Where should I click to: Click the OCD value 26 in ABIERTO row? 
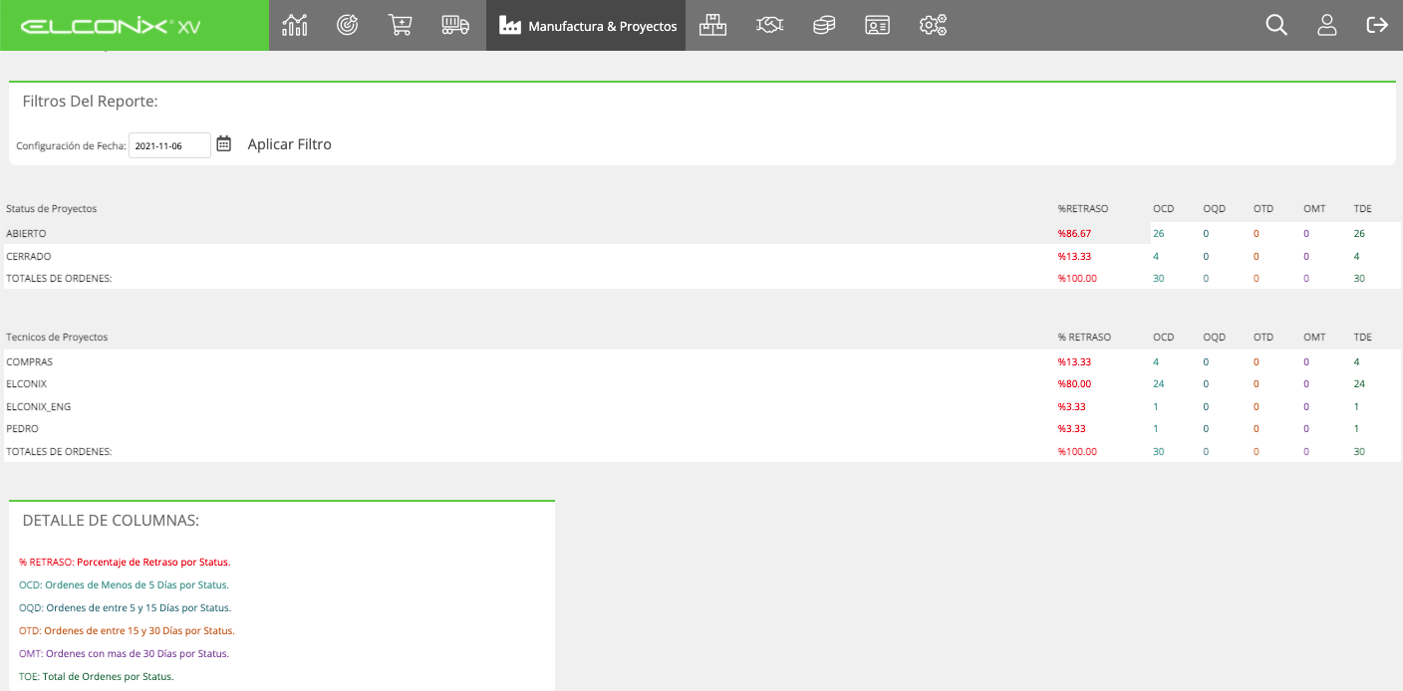(1159, 233)
